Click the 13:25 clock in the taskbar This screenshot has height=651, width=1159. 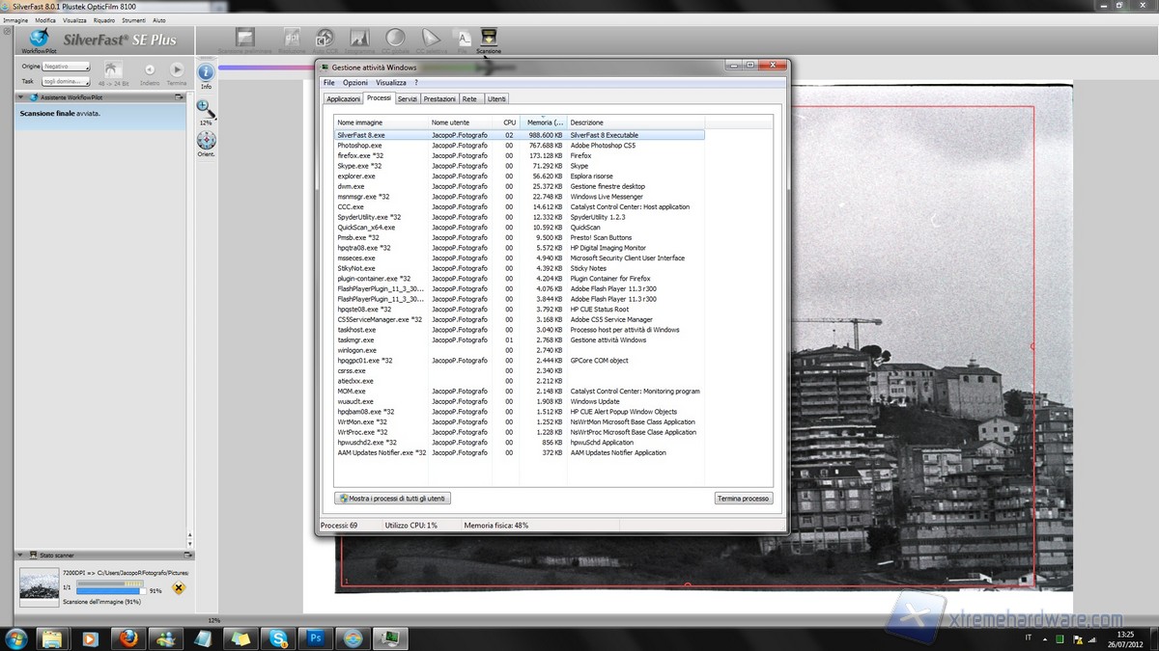click(x=1124, y=633)
